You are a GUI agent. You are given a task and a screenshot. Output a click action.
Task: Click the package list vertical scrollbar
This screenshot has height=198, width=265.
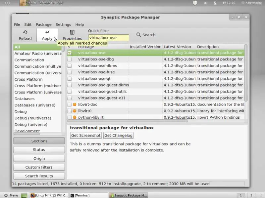tap(246, 73)
